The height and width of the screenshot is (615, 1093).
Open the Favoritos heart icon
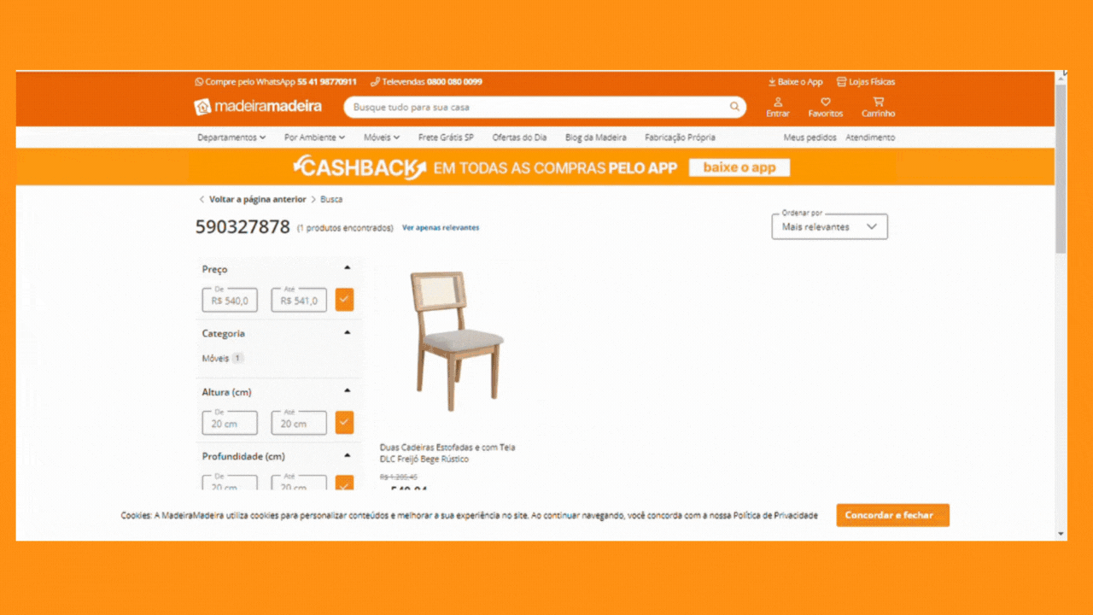point(826,102)
